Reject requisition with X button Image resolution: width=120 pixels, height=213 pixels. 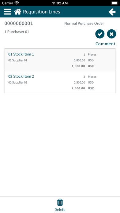(111, 34)
